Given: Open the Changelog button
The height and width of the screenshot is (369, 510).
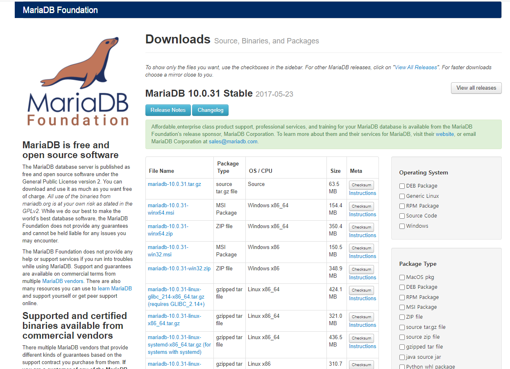Looking at the screenshot, I should [211, 110].
